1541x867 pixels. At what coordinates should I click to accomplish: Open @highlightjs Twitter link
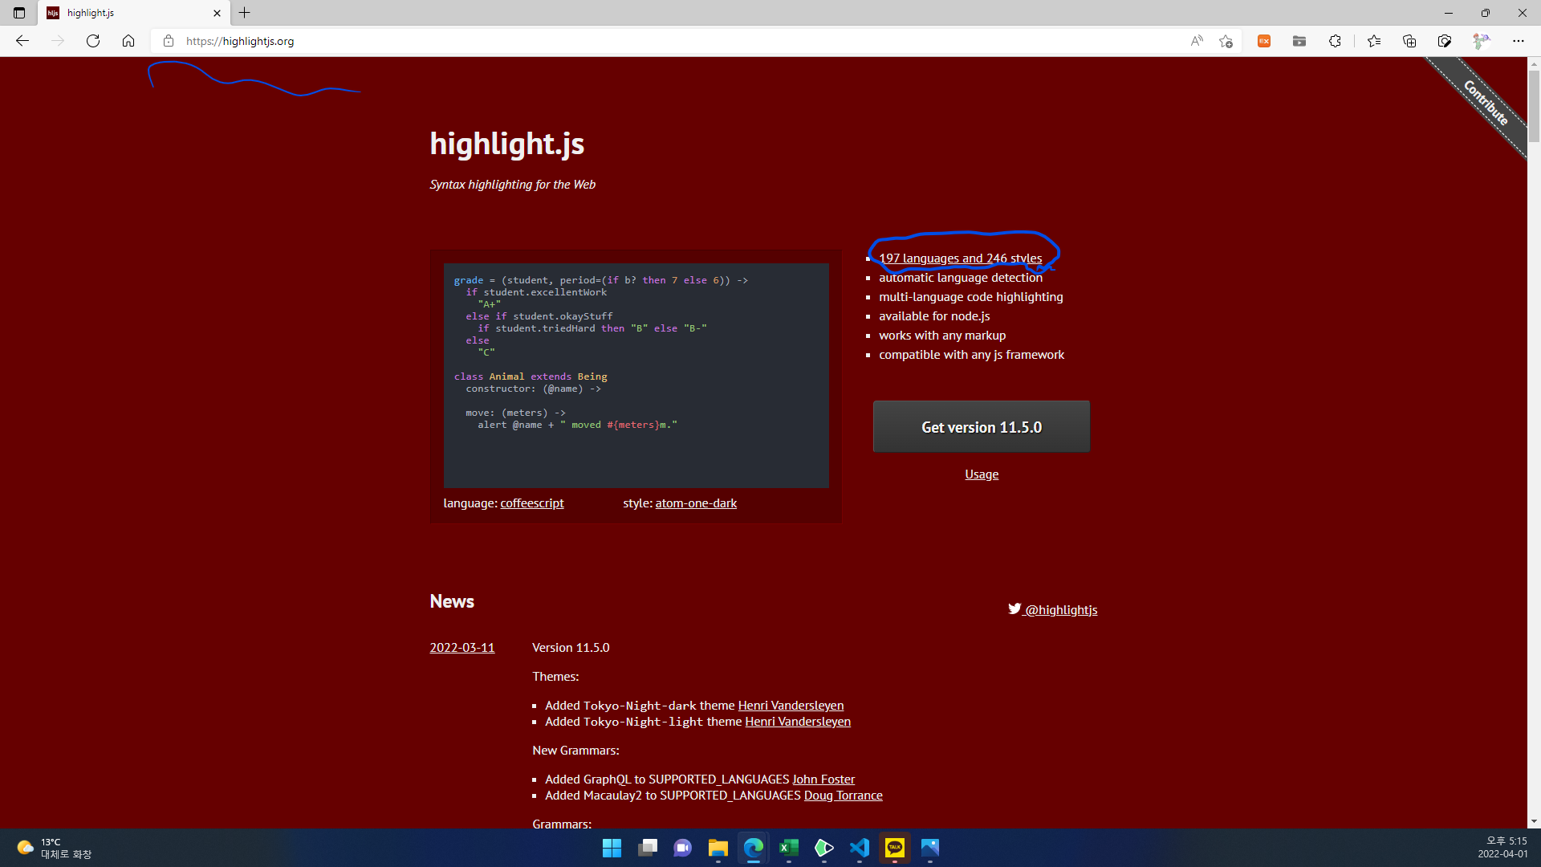(1053, 609)
